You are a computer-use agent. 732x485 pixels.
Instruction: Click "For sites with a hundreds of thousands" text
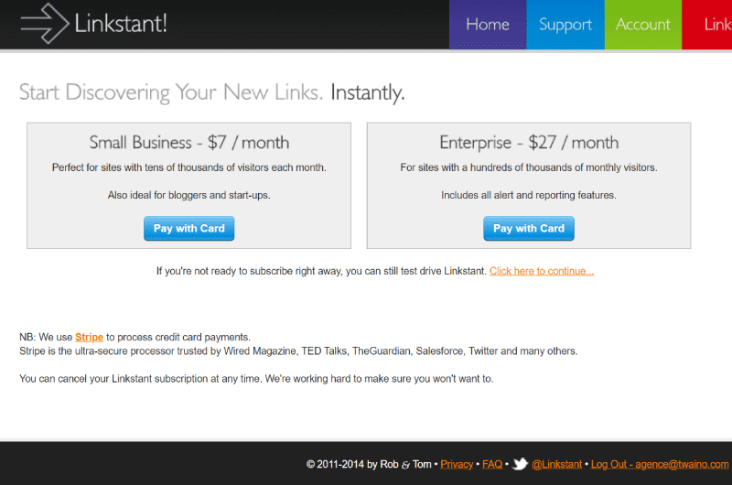tap(529, 167)
